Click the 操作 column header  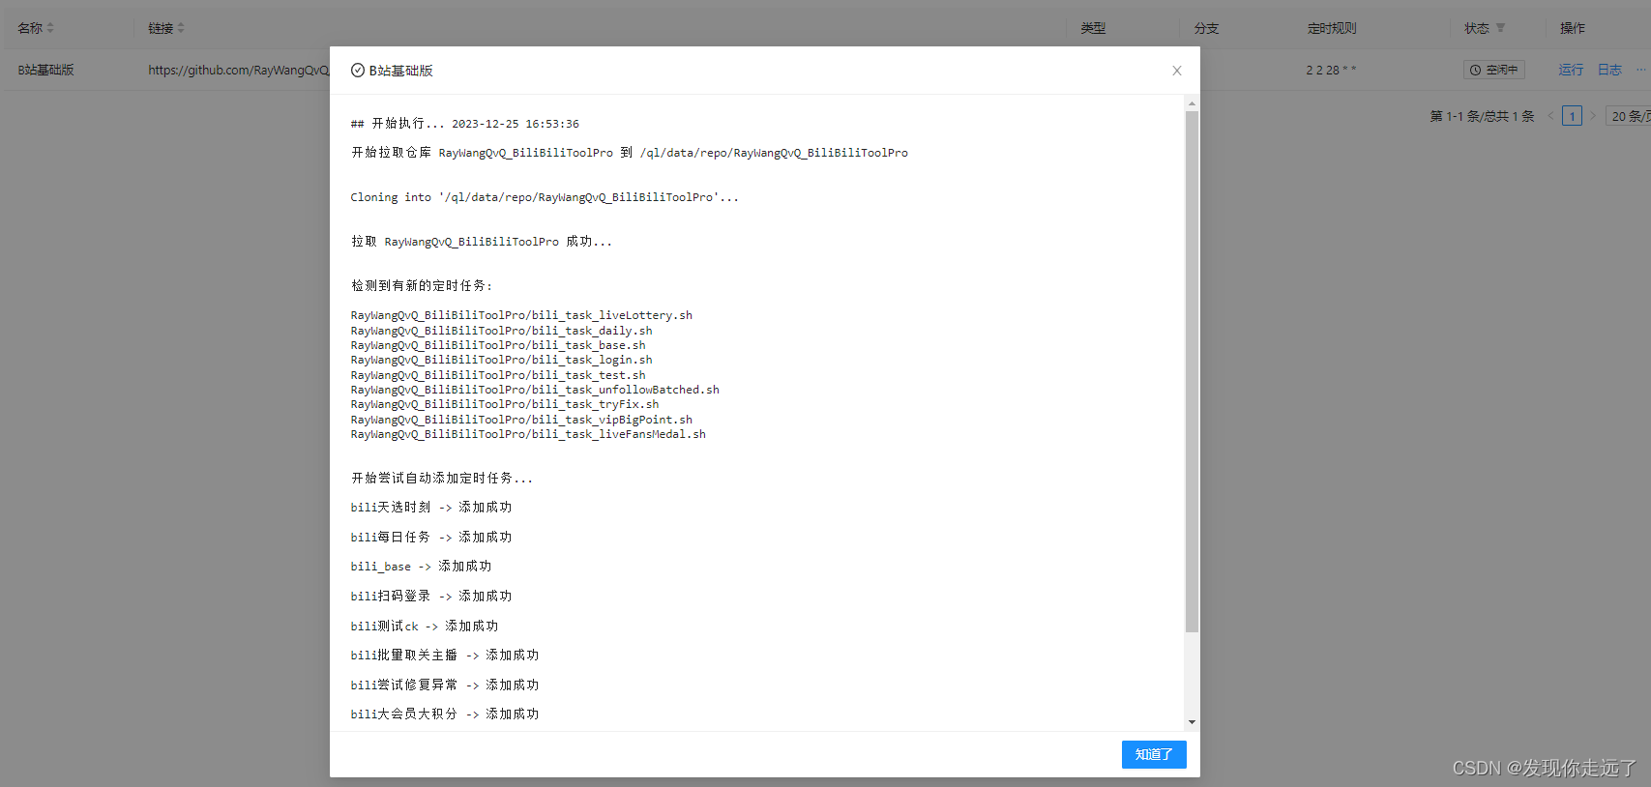pyautogui.click(x=1573, y=28)
